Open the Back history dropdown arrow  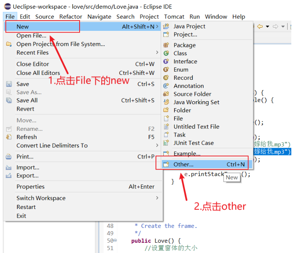click(x=268, y=27)
